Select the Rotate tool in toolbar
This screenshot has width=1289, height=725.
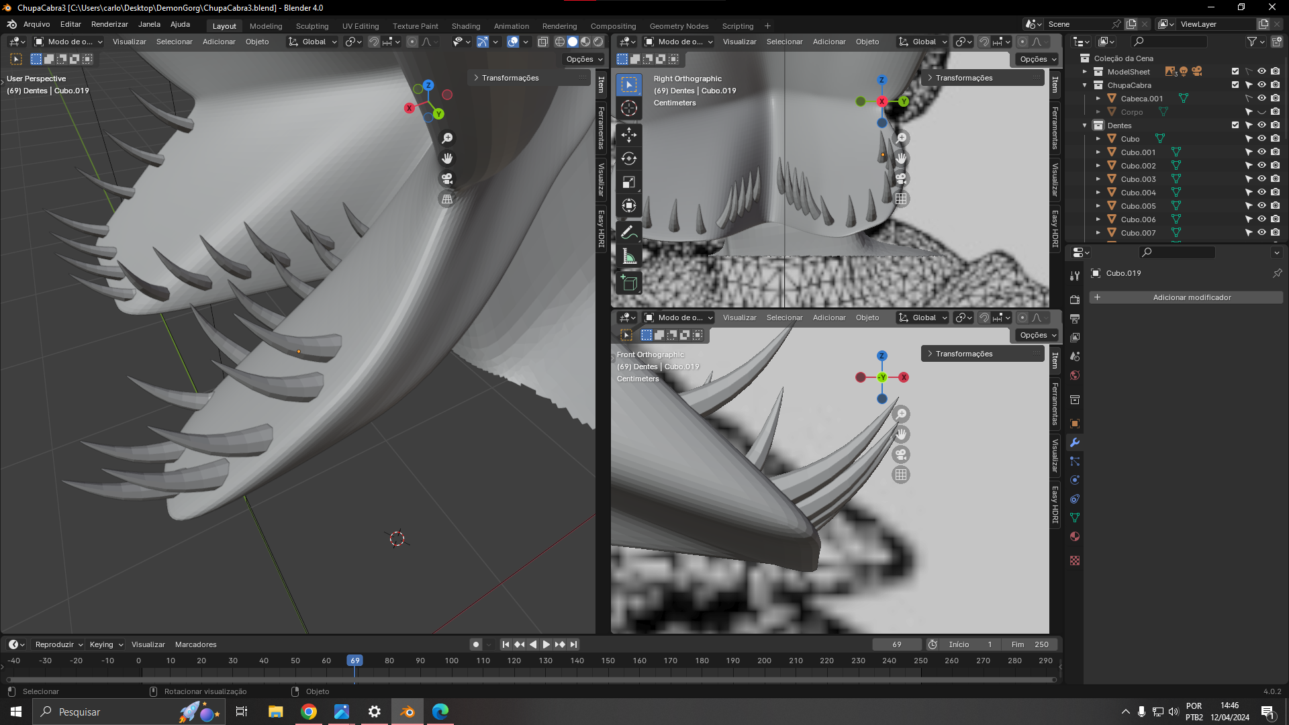click(628, 158)
